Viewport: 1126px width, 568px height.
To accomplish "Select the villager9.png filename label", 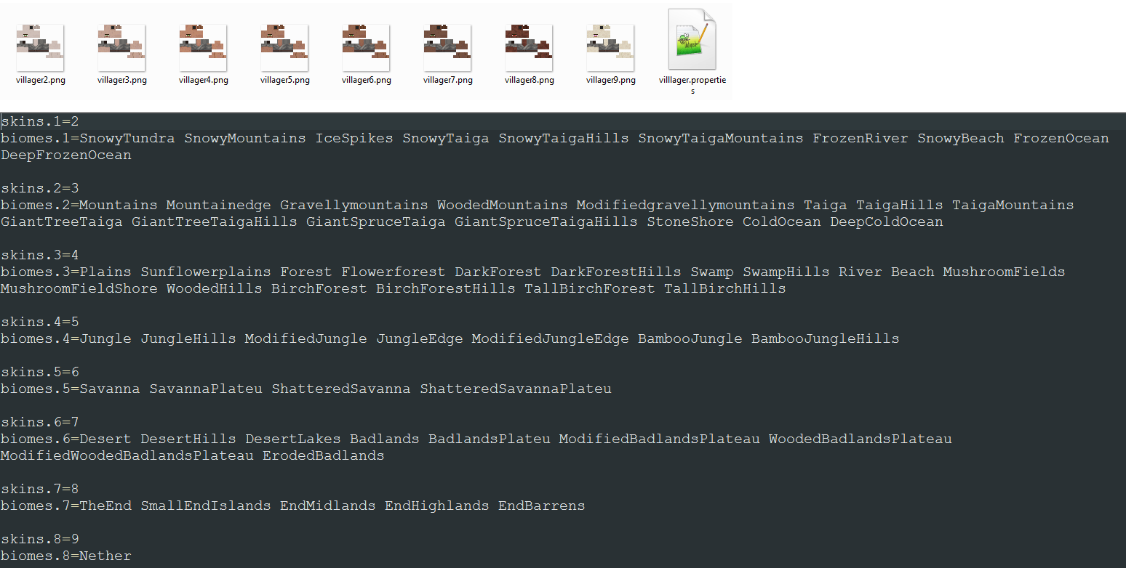I will pos(610,79).
